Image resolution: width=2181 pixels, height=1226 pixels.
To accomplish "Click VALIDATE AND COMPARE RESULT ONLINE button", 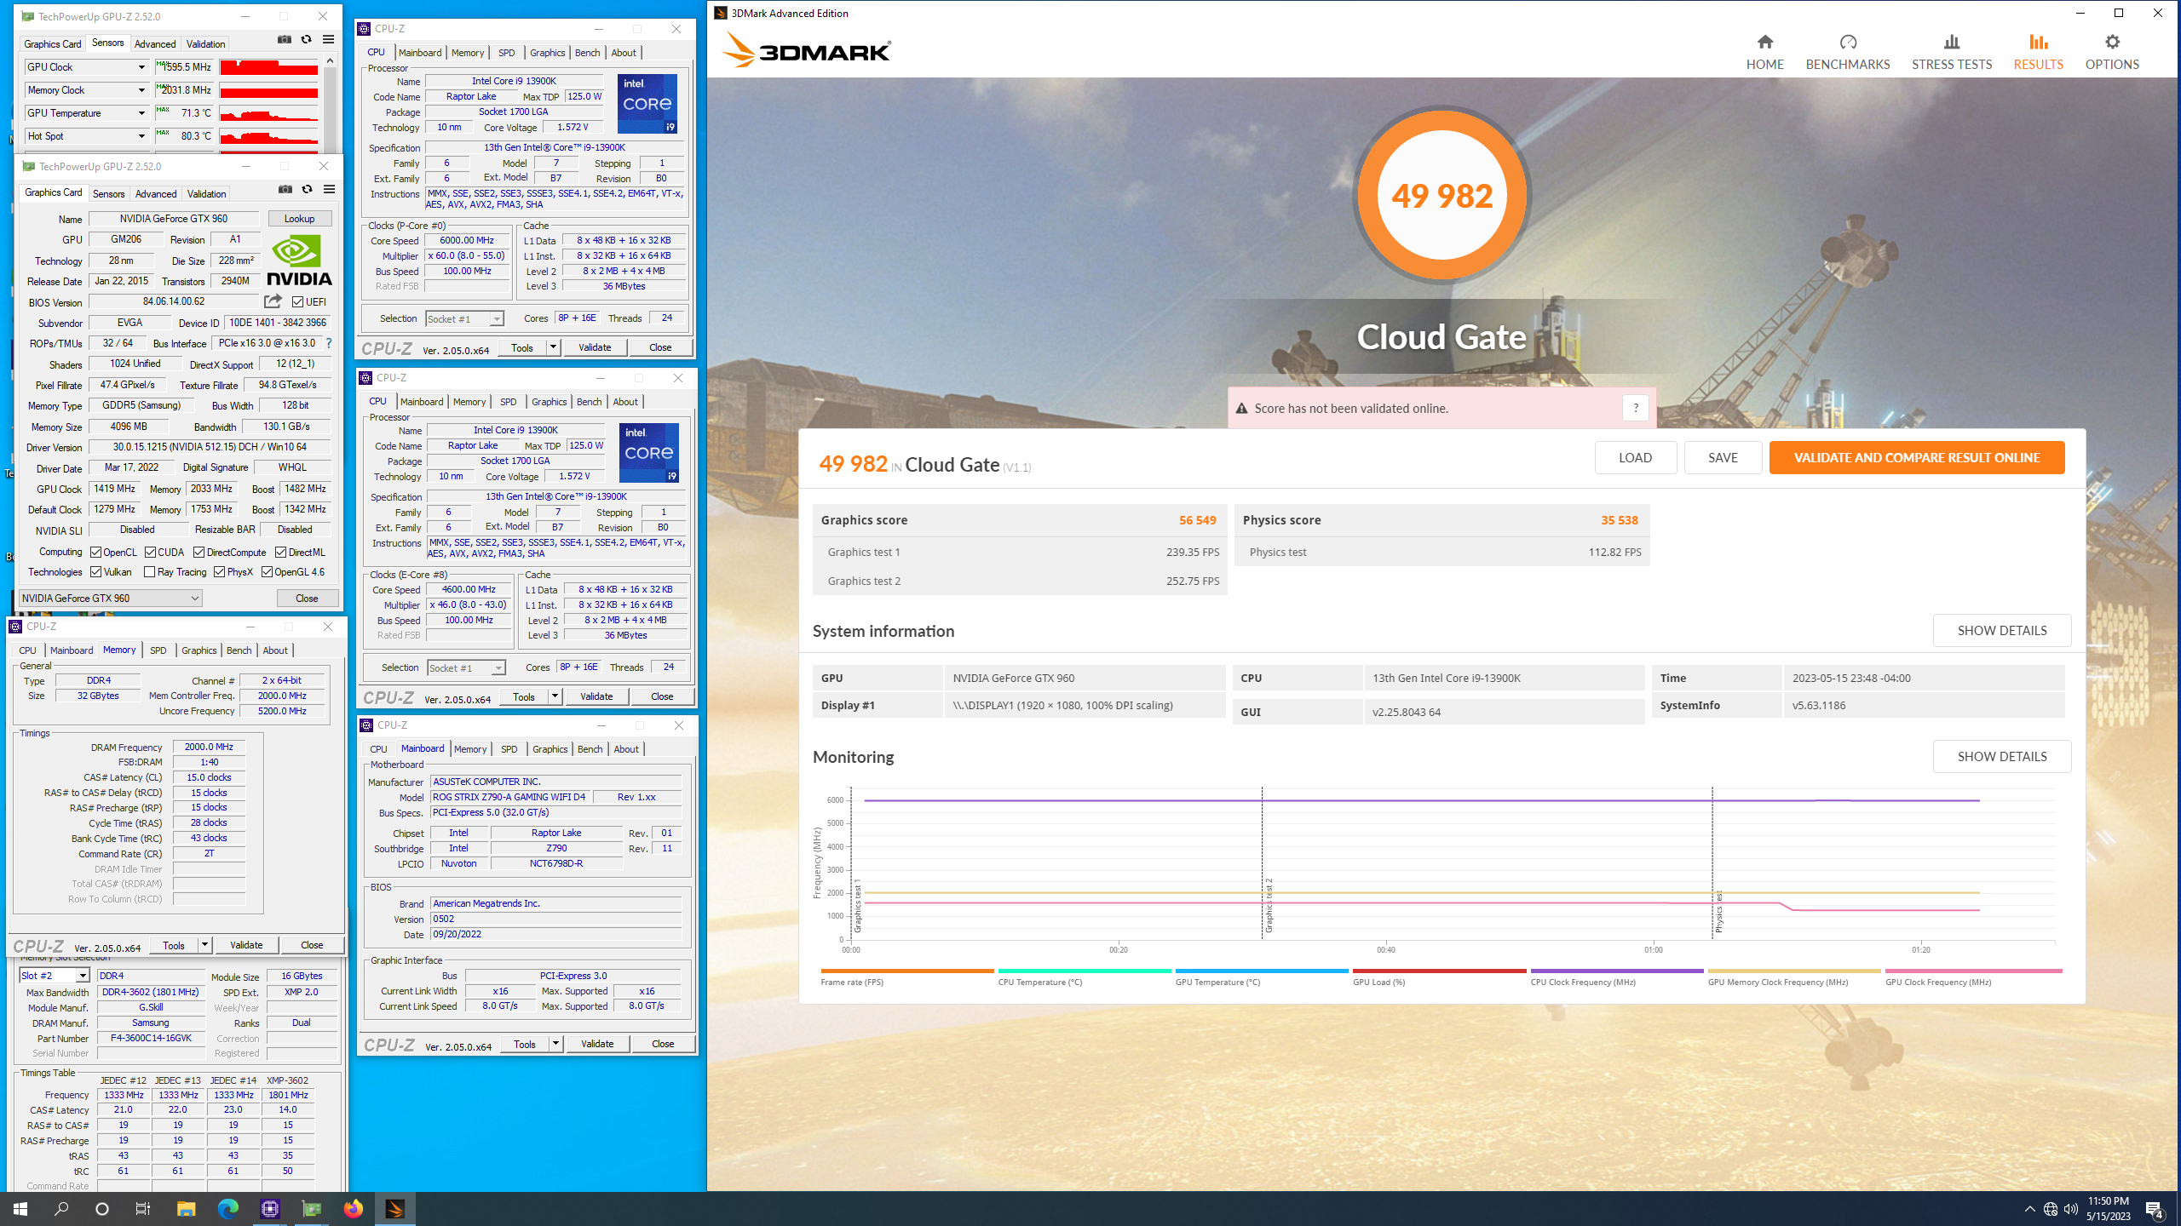I will pos(1917,457).
